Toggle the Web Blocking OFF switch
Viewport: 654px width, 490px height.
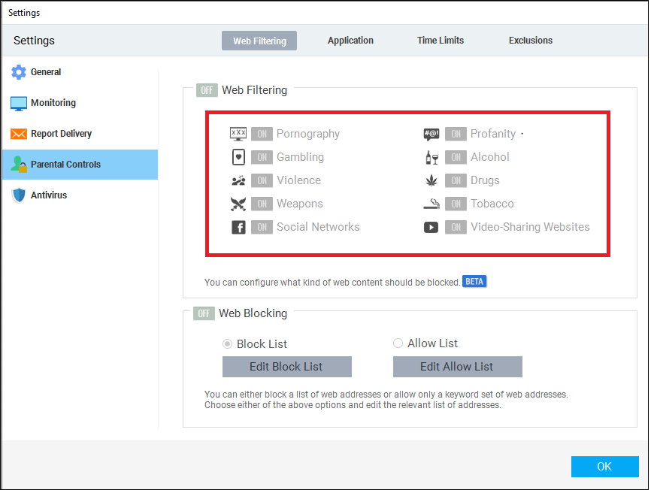point(204,313)
